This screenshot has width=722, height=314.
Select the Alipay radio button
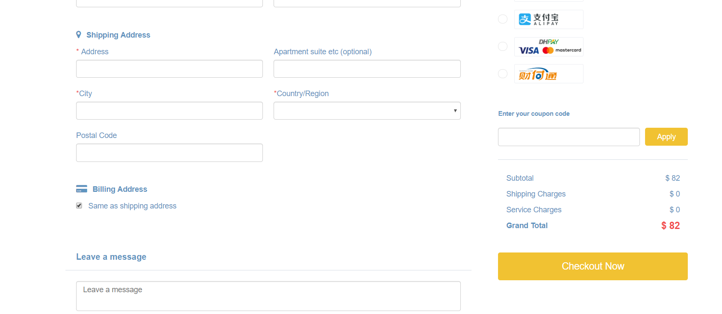(x=503, y=19)
